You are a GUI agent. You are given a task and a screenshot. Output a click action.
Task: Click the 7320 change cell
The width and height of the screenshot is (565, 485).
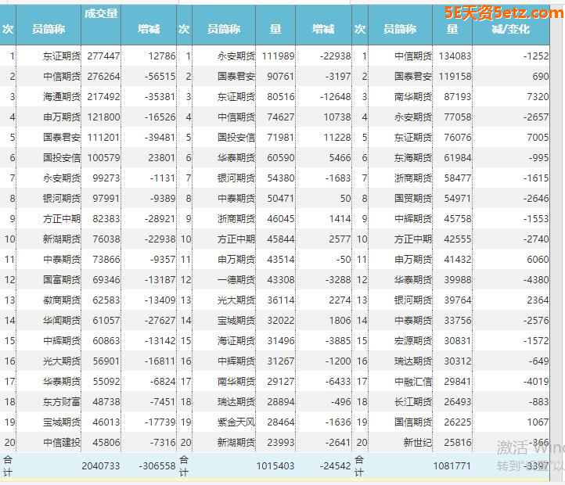(x=538, y=97)
